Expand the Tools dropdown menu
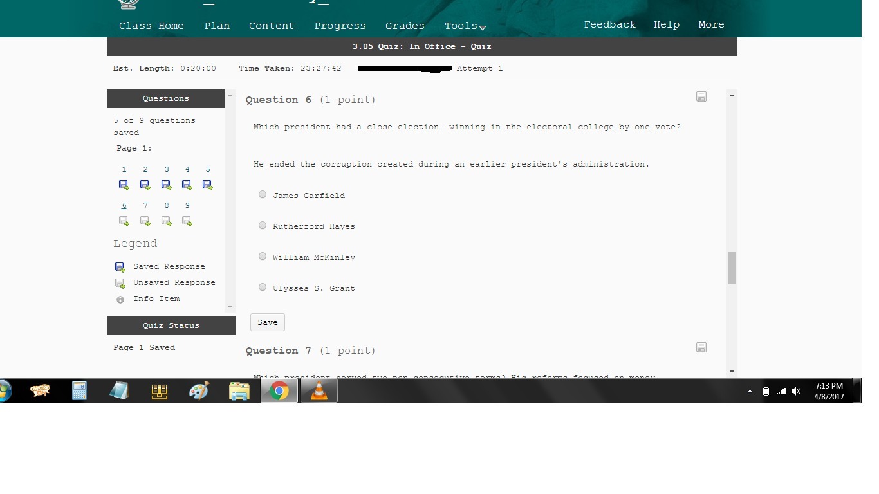This screenshot has width=879, height=494. point(465,26)
